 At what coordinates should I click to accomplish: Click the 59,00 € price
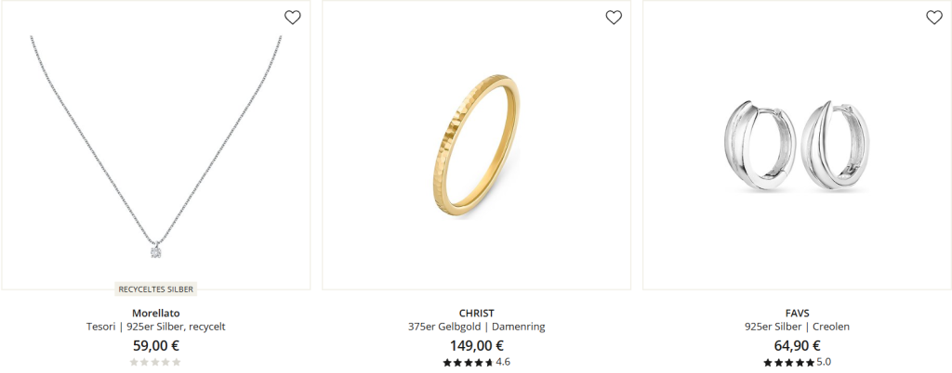[x=156, y=346]
